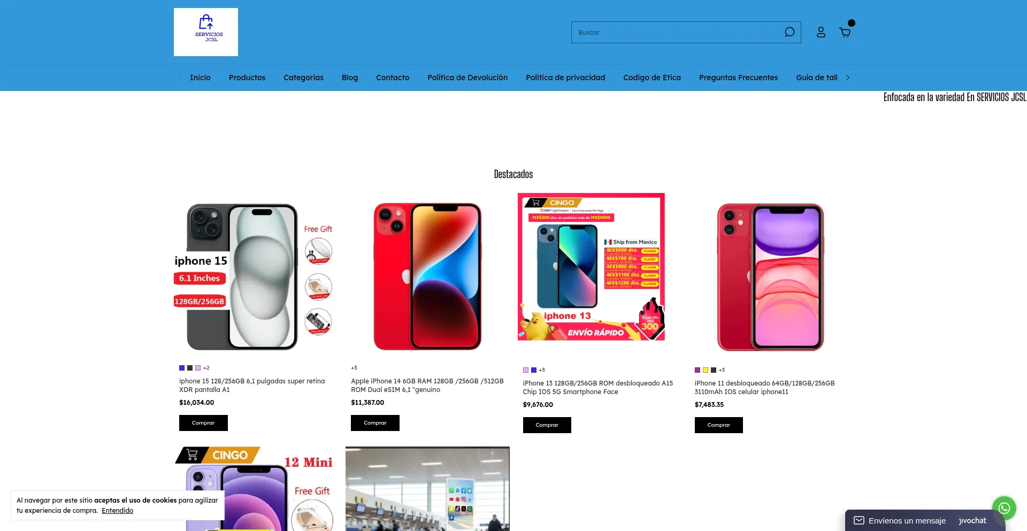
Task: Click into the Buscar search field
Action: tap(677, 32)
